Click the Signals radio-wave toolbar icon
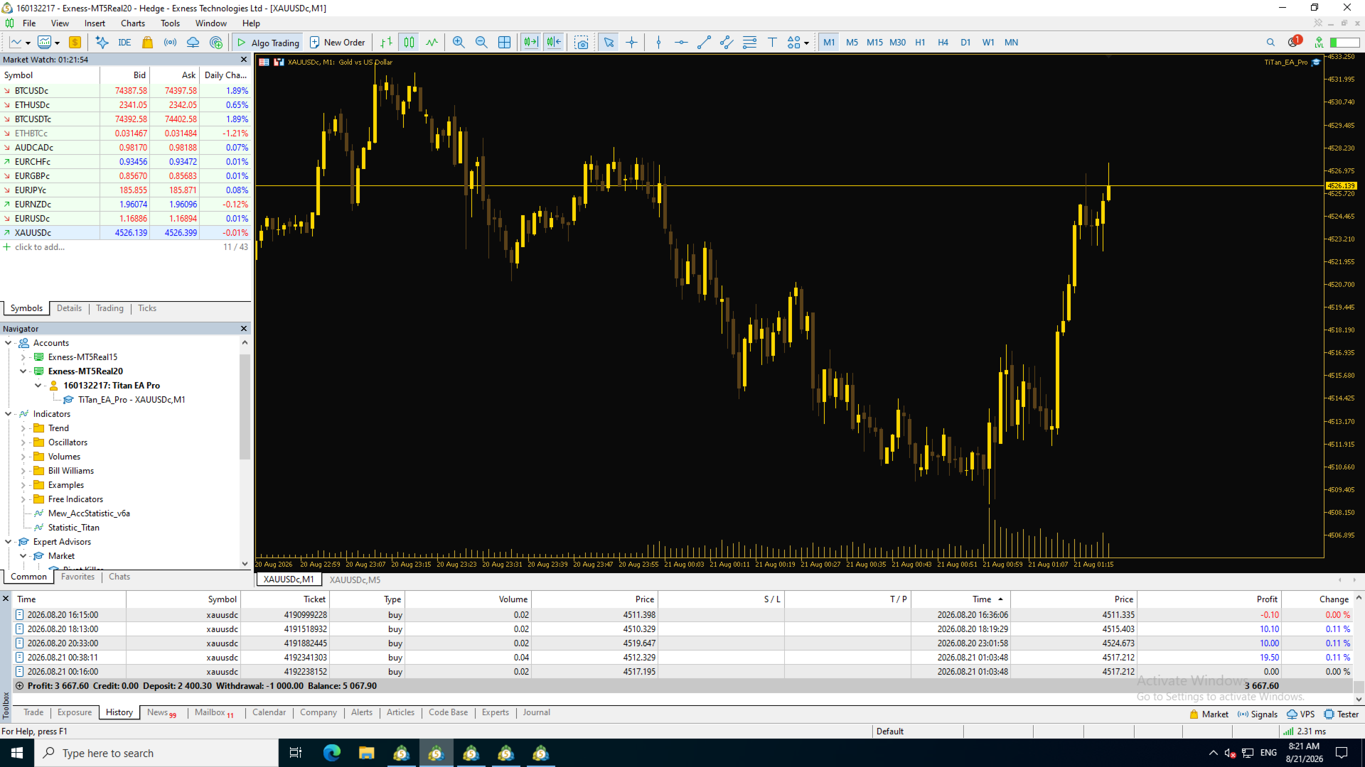This screenshot has width=1365, height=767. 170,43
